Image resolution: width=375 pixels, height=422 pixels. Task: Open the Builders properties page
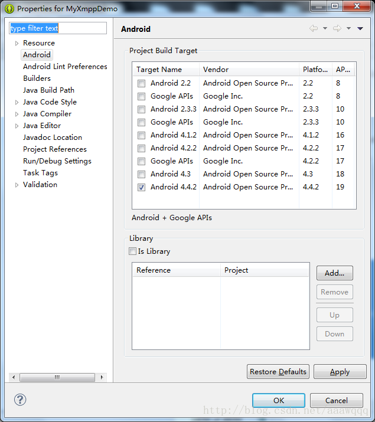tap(37, 78)
